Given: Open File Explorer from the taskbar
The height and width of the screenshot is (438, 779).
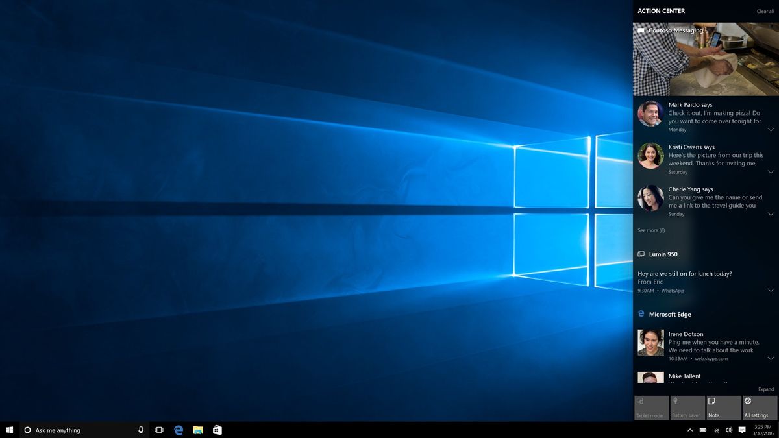Looking at the screenshot, I should pos(197,430).
